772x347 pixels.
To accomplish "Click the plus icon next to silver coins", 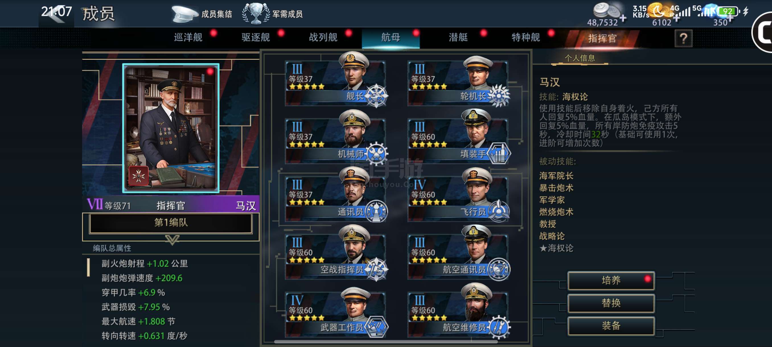I will 623,18.
